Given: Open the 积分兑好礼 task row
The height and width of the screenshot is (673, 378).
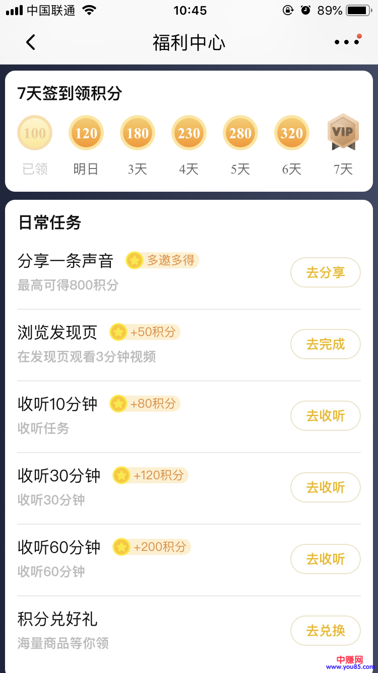Looking at the screenshot, I should click(151, 630).
